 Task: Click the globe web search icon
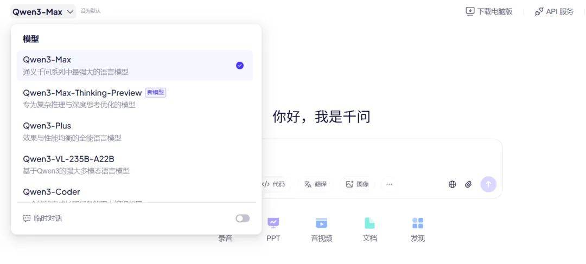coord(452,184)
